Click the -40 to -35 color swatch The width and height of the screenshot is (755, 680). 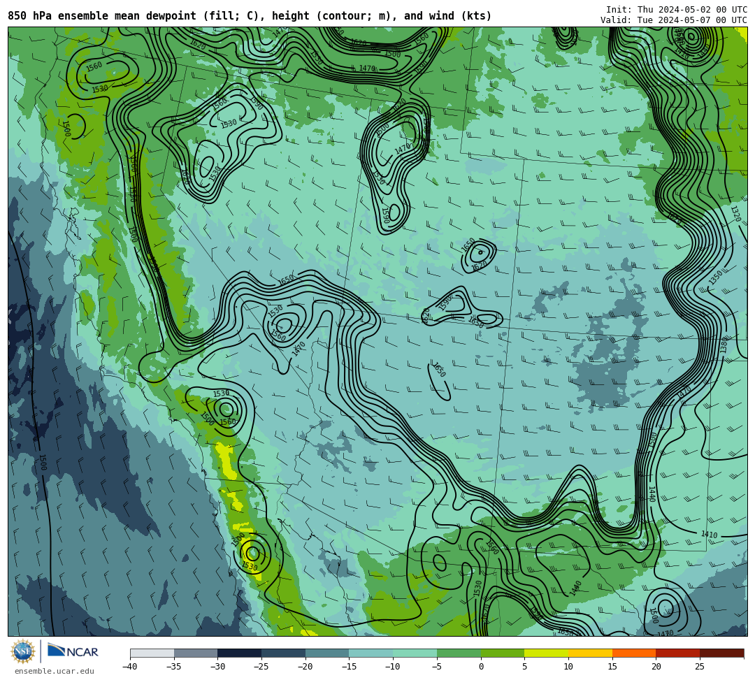(x=152, y=653)
